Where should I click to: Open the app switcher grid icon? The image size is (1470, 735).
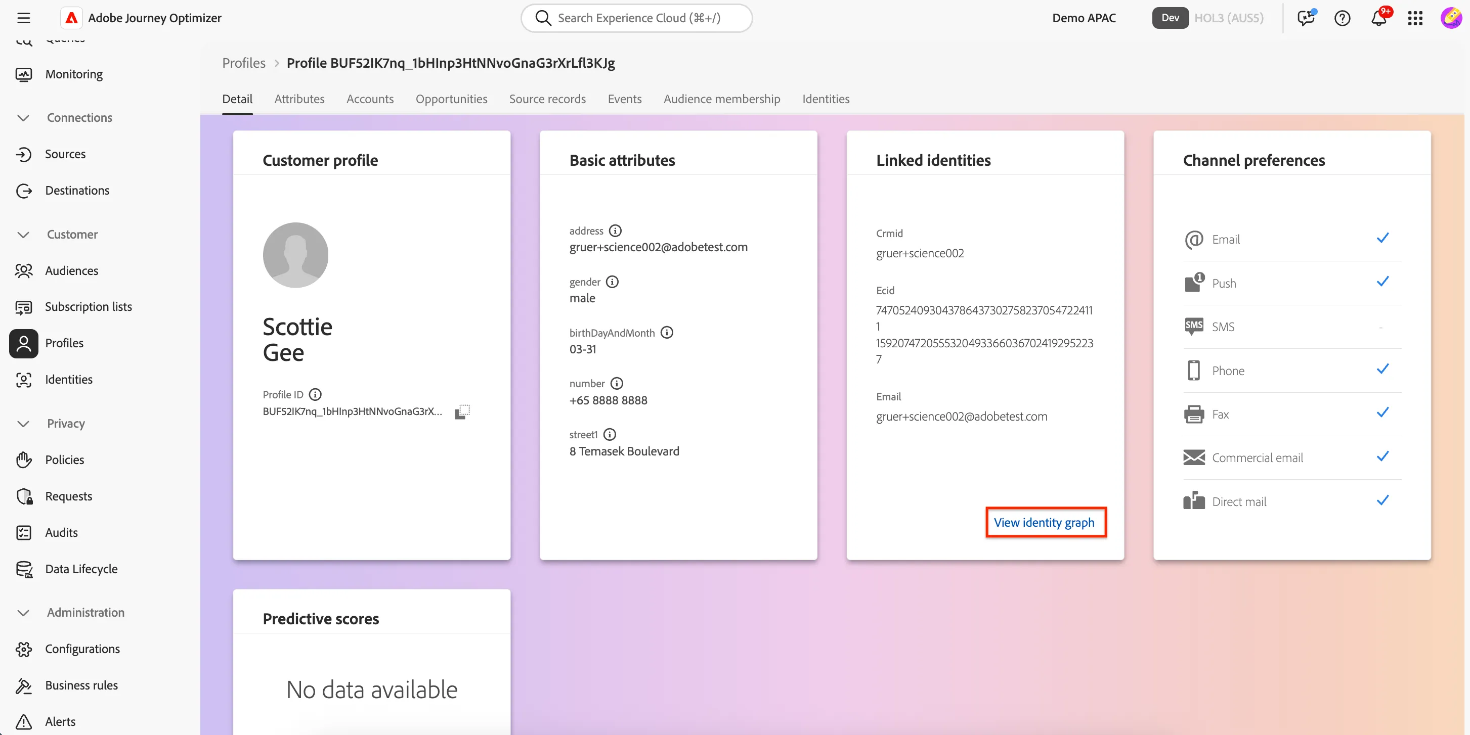point(1415,18)
